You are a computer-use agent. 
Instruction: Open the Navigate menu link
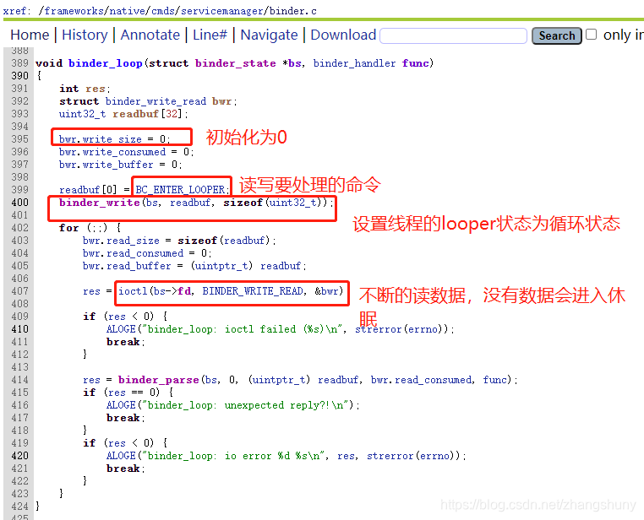pyautogui.click(x=269, y=35)
